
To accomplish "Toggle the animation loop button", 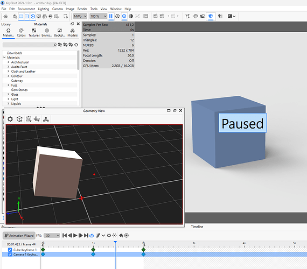I will click(92, 235).
